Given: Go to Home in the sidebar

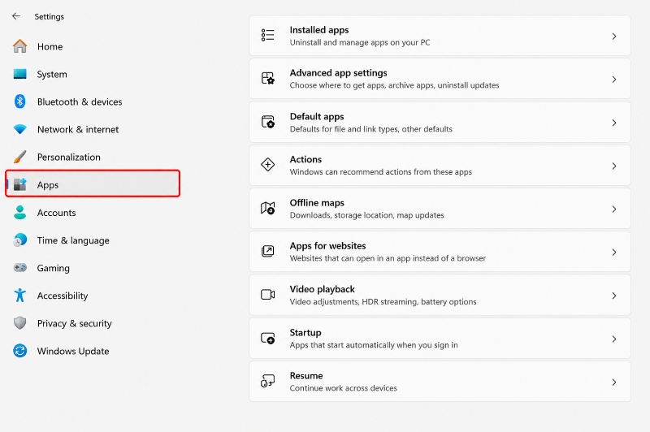Looking at the screenshot, I should click(x=50, y=46).
